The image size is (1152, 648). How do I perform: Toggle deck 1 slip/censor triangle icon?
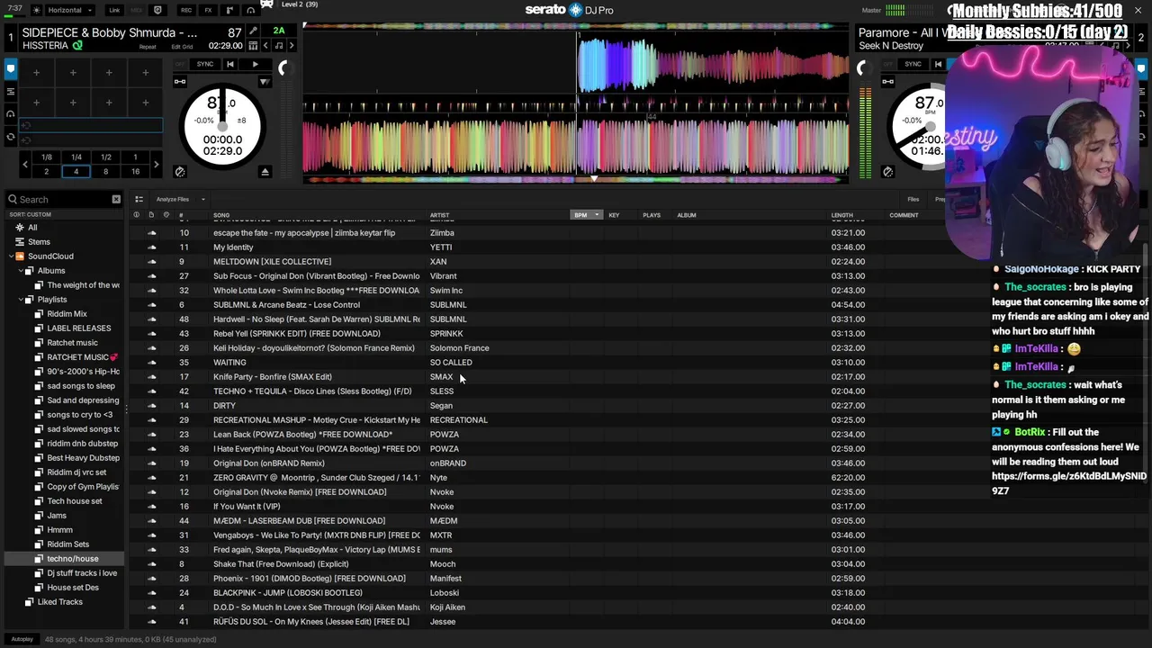265,82
